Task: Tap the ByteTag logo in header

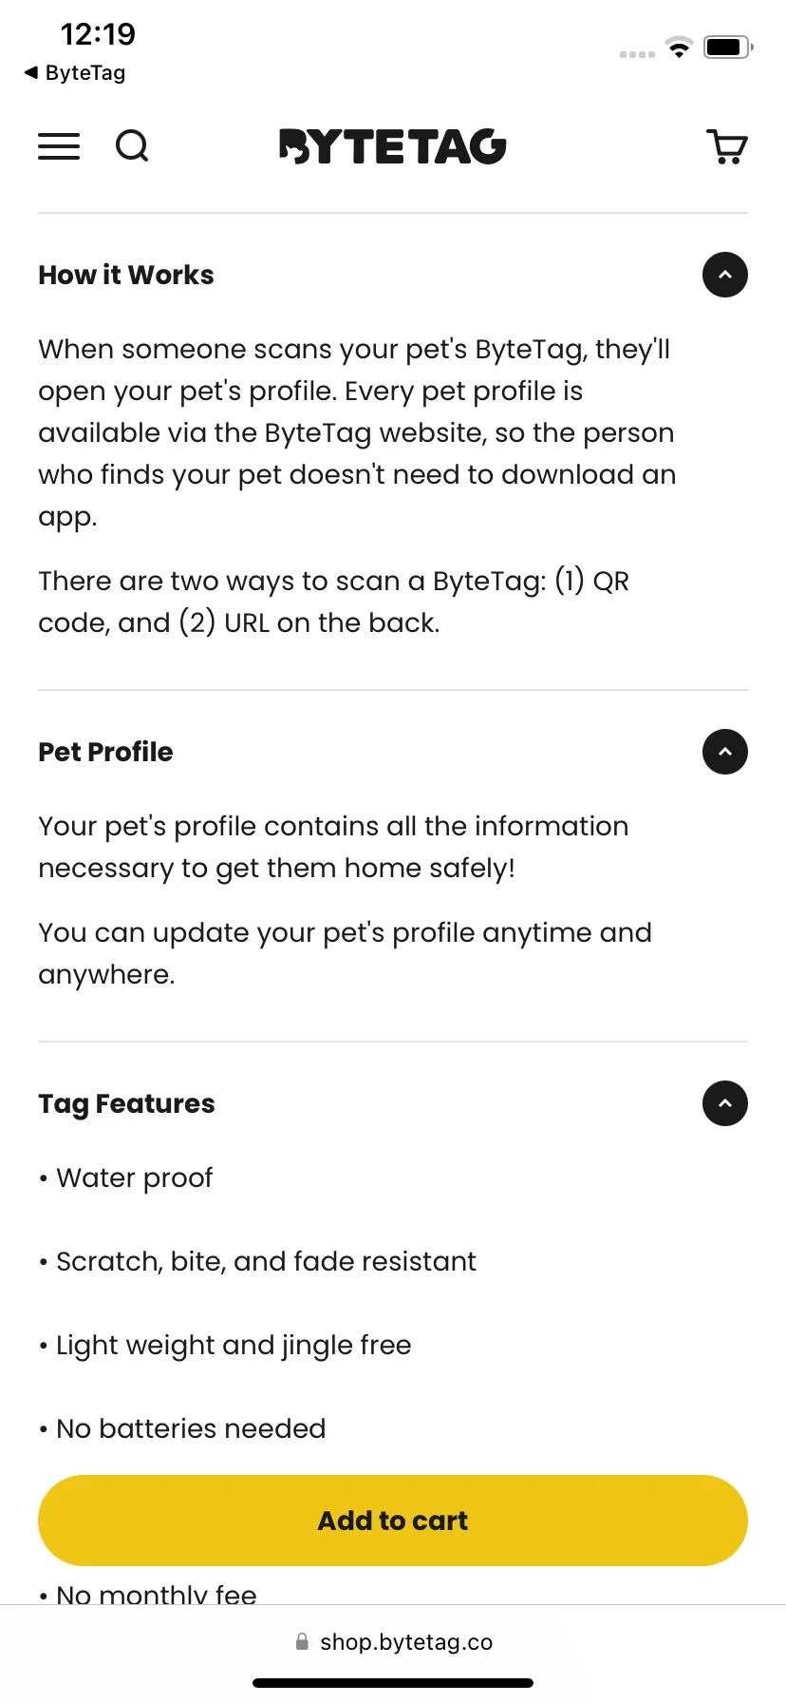Action: pyautogui.click(x=393, y=146)
